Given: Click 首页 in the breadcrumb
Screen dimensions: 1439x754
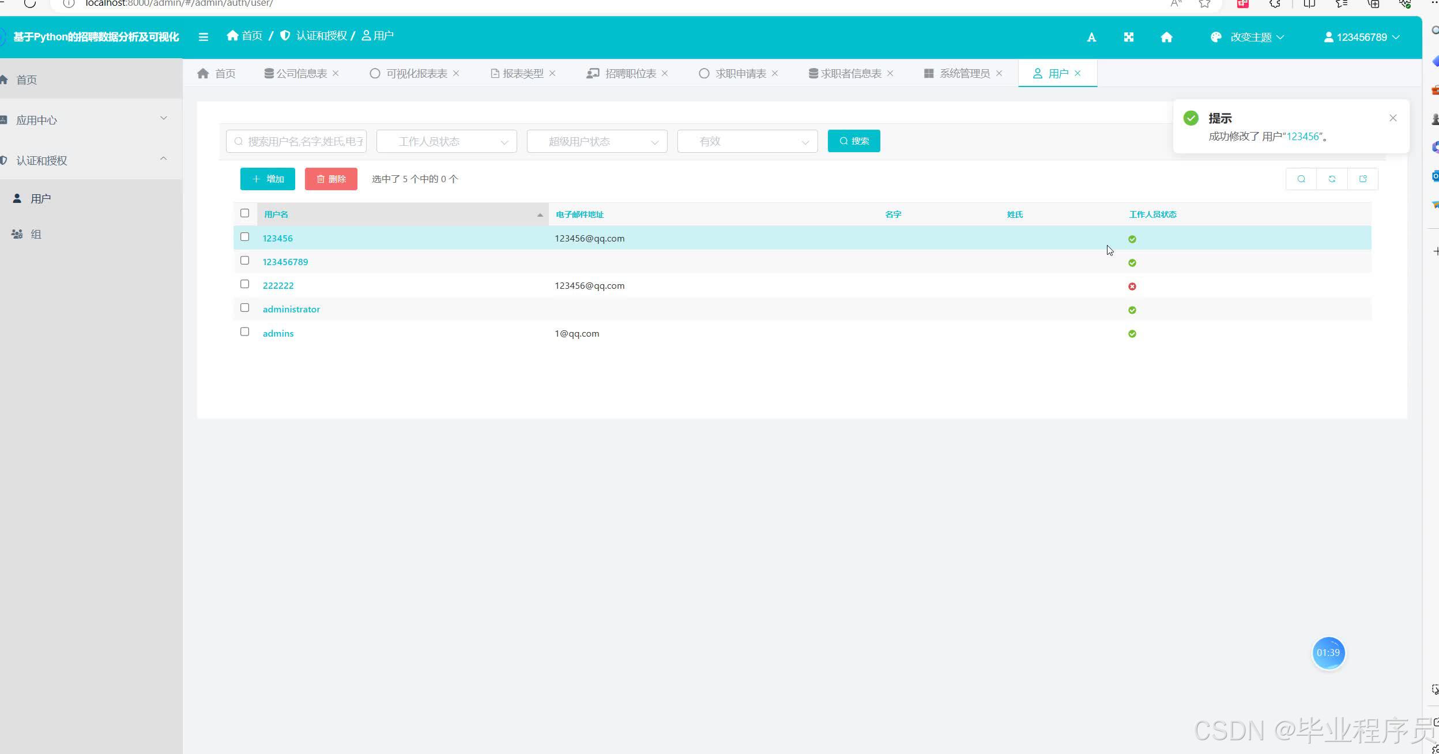Looking at the screenshot, I should click(244, 36).
